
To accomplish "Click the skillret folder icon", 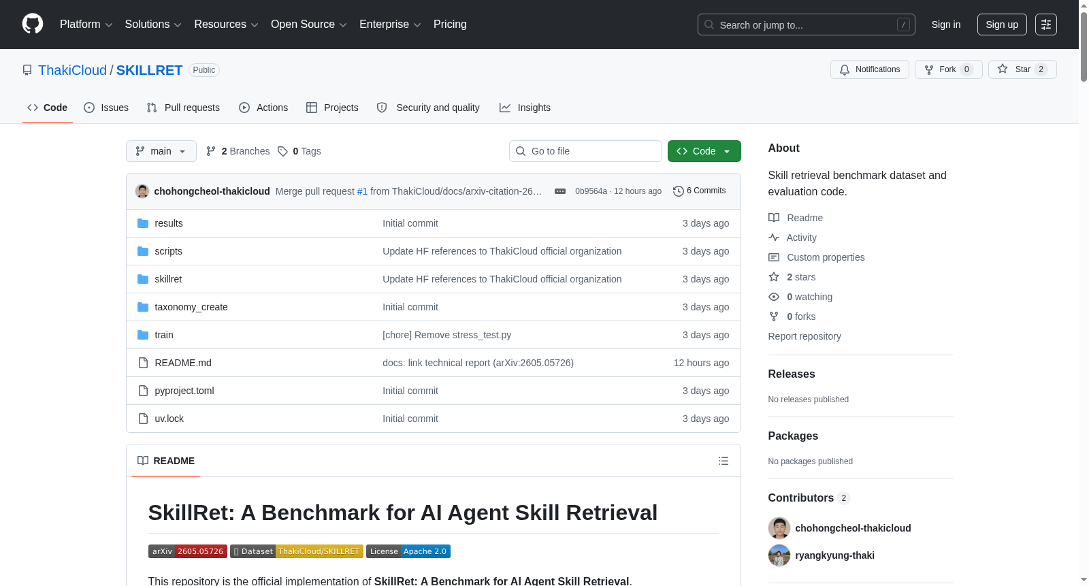I will [143, 279].
